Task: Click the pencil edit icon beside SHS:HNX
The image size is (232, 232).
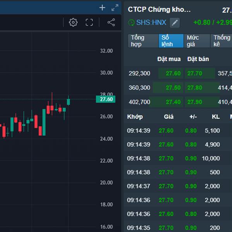Action: point(175,23)
